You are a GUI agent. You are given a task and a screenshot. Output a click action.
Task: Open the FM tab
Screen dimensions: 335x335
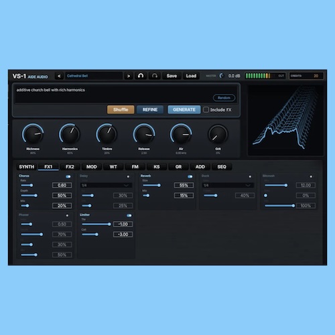coord(135,167)
